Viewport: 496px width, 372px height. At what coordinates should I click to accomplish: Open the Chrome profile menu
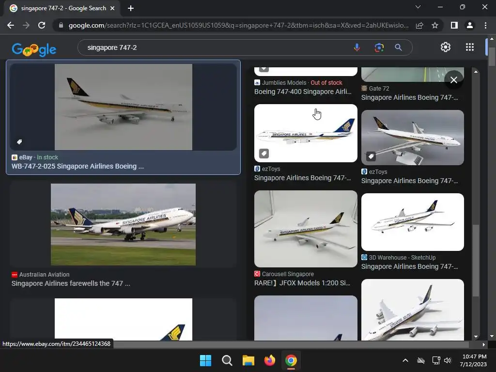pos(470,25)
